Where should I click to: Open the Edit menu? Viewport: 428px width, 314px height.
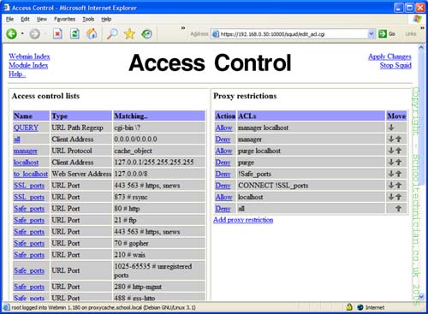pos(25,19)
